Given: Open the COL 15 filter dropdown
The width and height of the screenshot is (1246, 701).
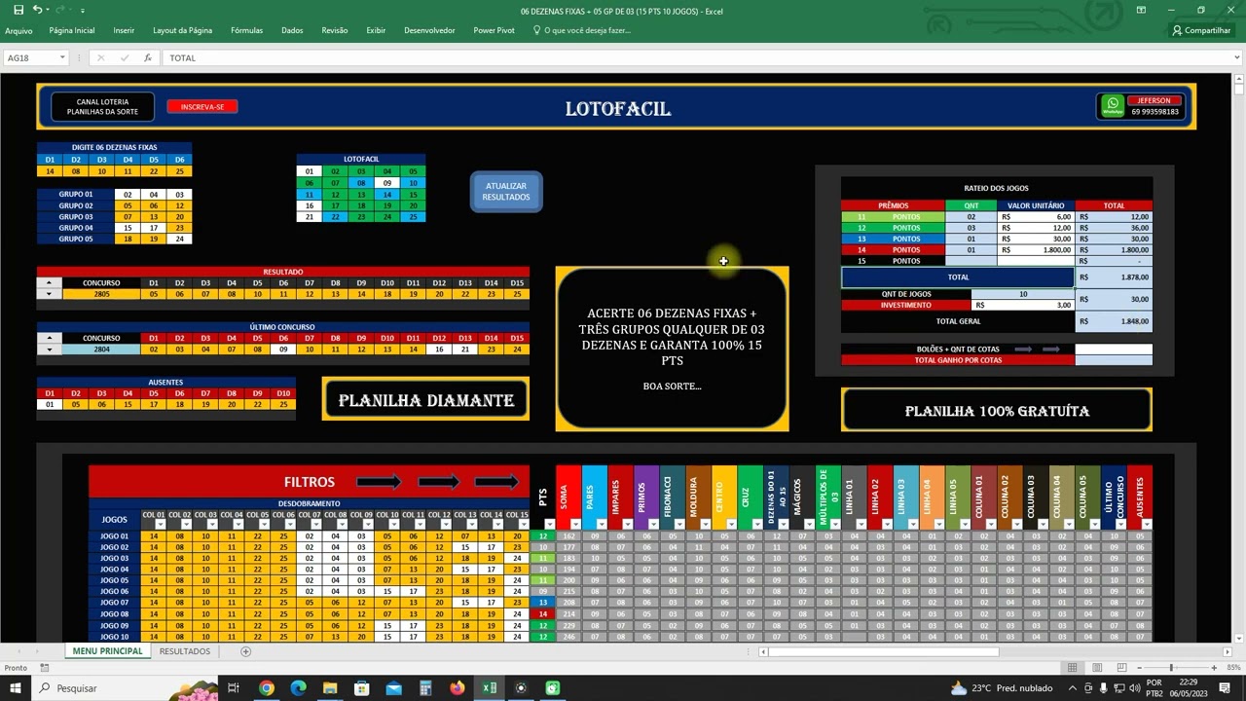Looking at the screenshot, I should point(523,525).
